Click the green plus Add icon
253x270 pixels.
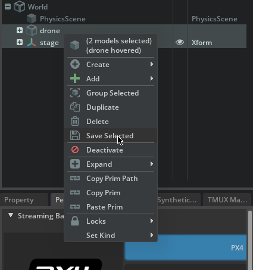(x=75, y=78)
